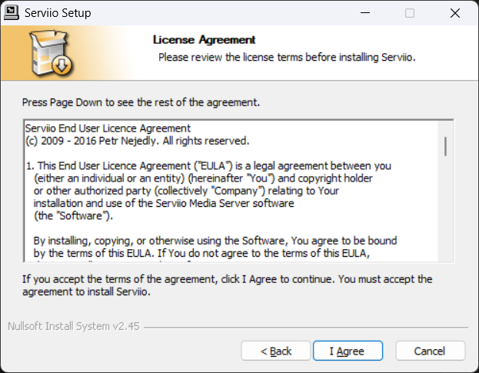The width and height of the screenshot is (479, 373).
Task: Go back with the Back button
Action: 275,351
